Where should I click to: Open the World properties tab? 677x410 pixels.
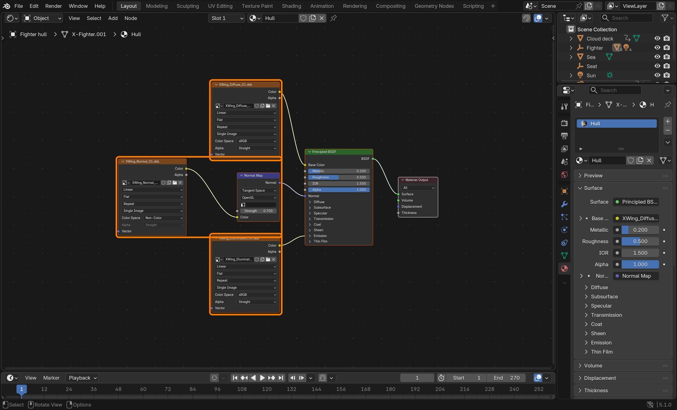click(x=564, y=175)
